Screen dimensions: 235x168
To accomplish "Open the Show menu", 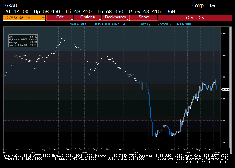I will pyautogui.click(x=143, y=18).
